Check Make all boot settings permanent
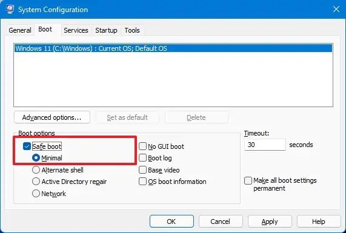346x233 pixels. tap(248, 180)
